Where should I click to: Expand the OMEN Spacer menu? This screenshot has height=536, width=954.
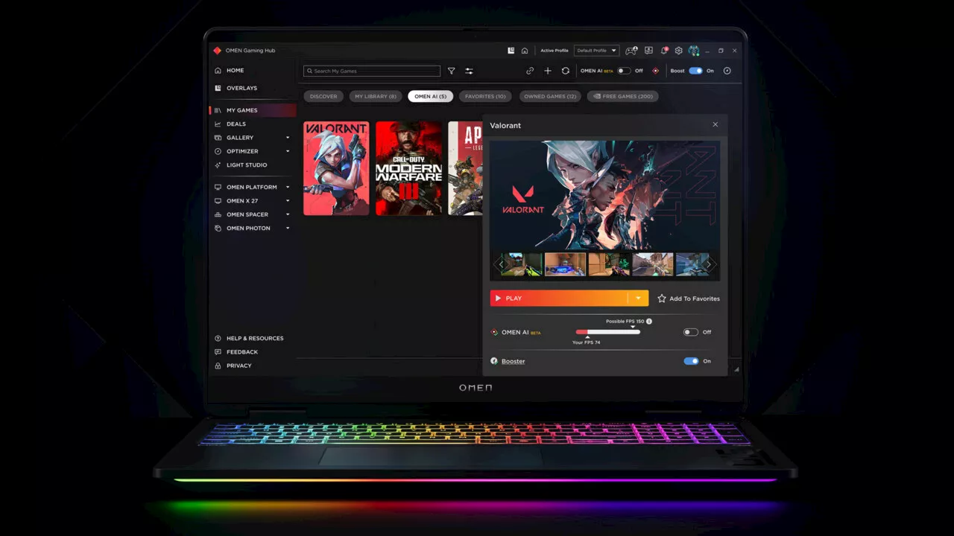pos(288,214)
